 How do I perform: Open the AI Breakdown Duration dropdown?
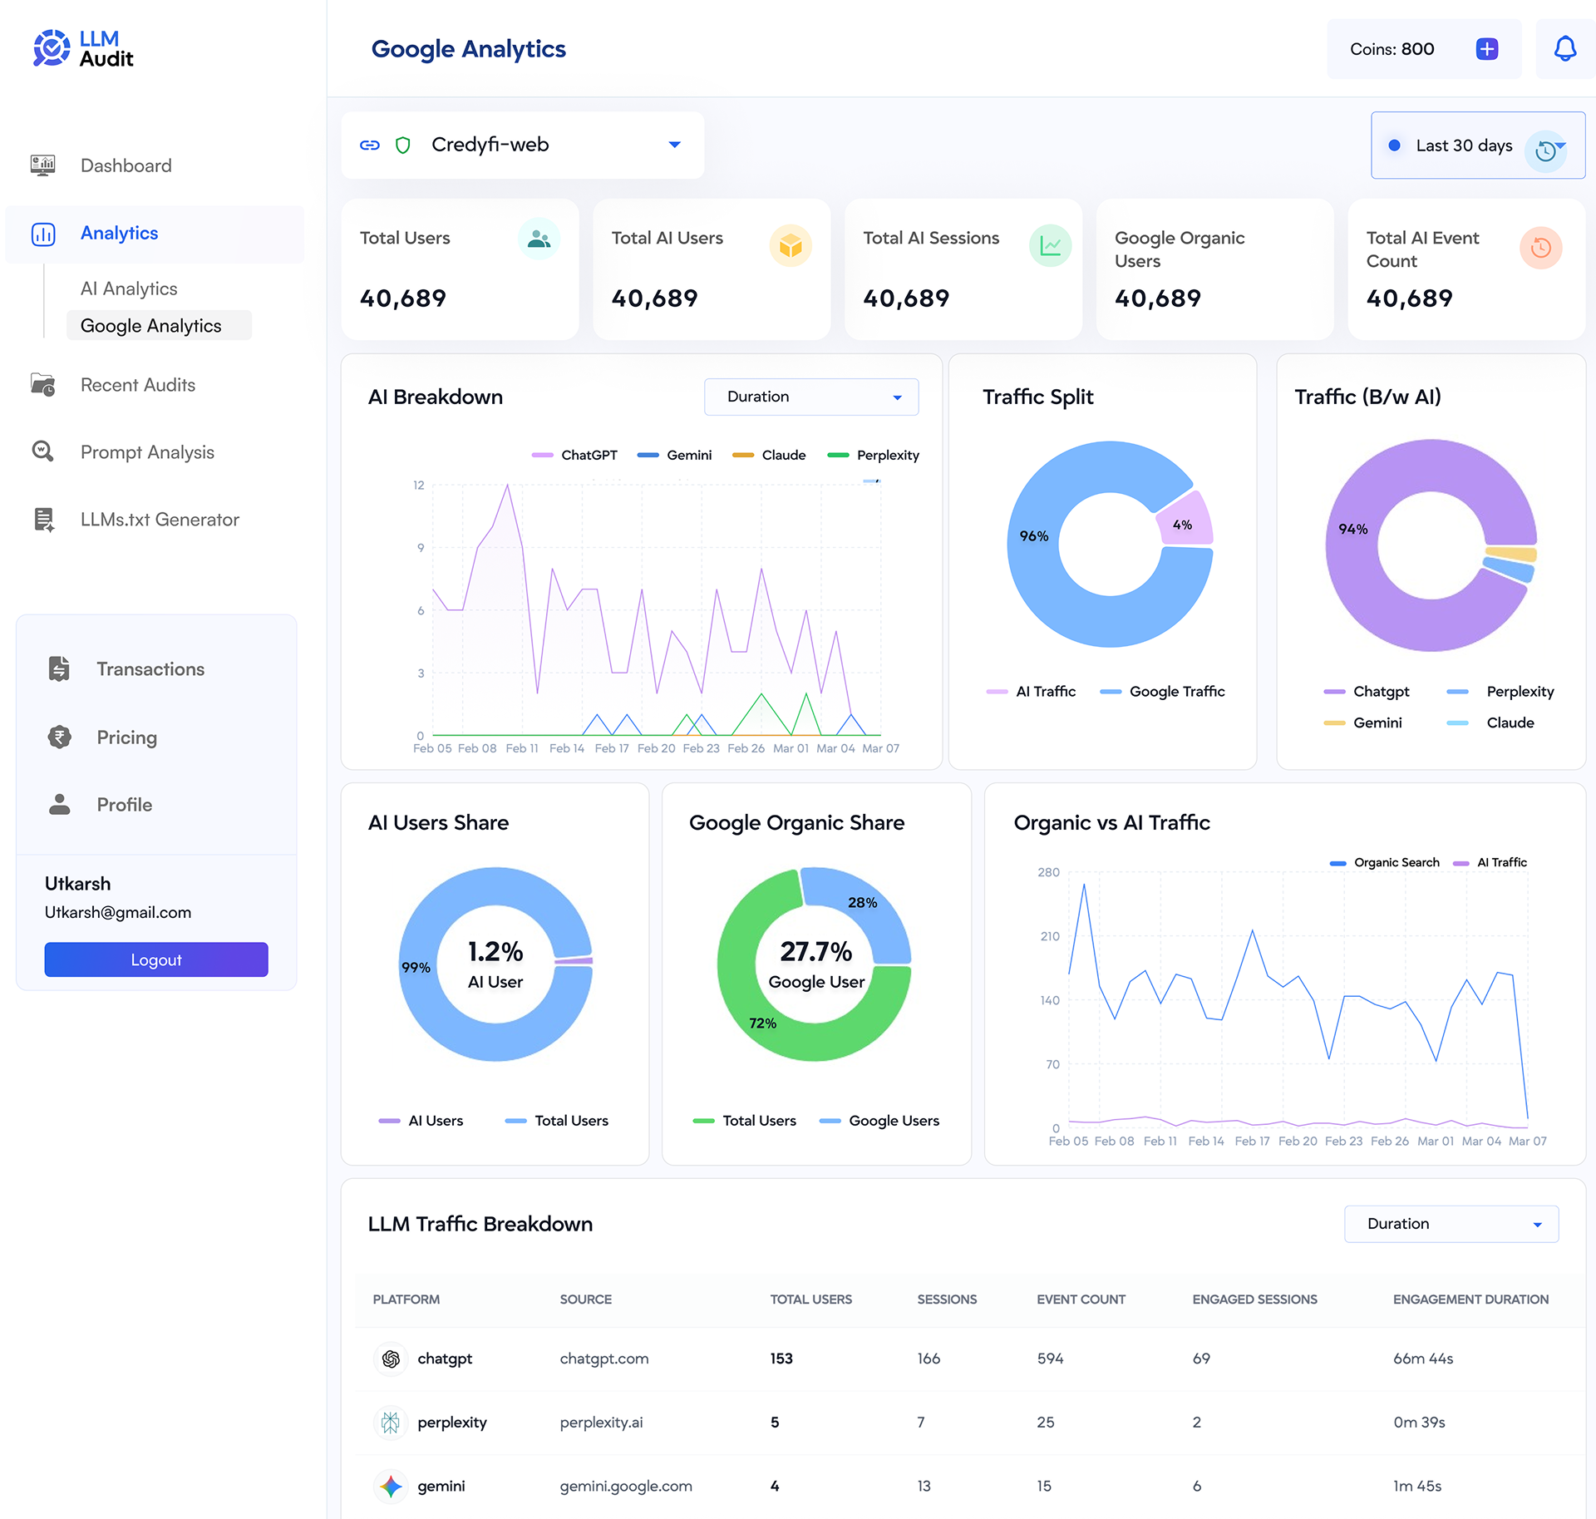point(811,397)
